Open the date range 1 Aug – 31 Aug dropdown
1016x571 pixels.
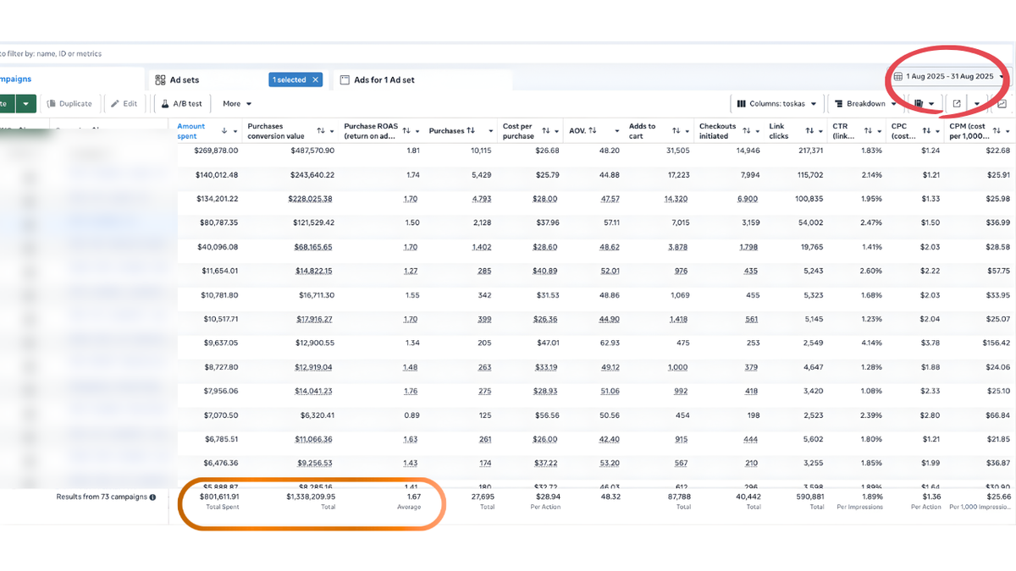click(950, 76)
